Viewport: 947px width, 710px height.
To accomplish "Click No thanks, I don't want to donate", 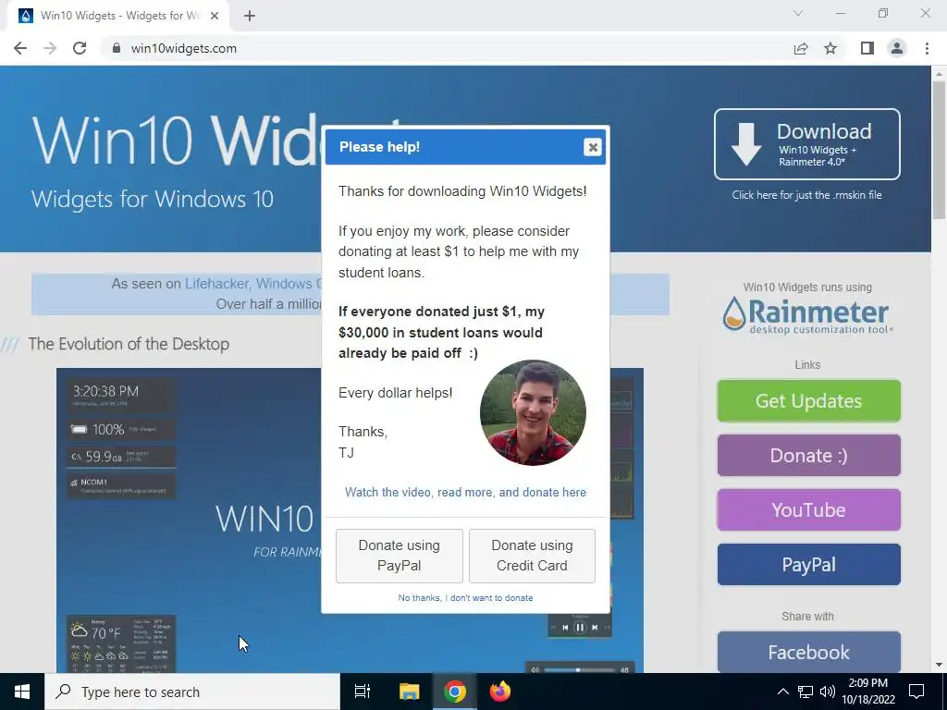I will click(465, 598).
